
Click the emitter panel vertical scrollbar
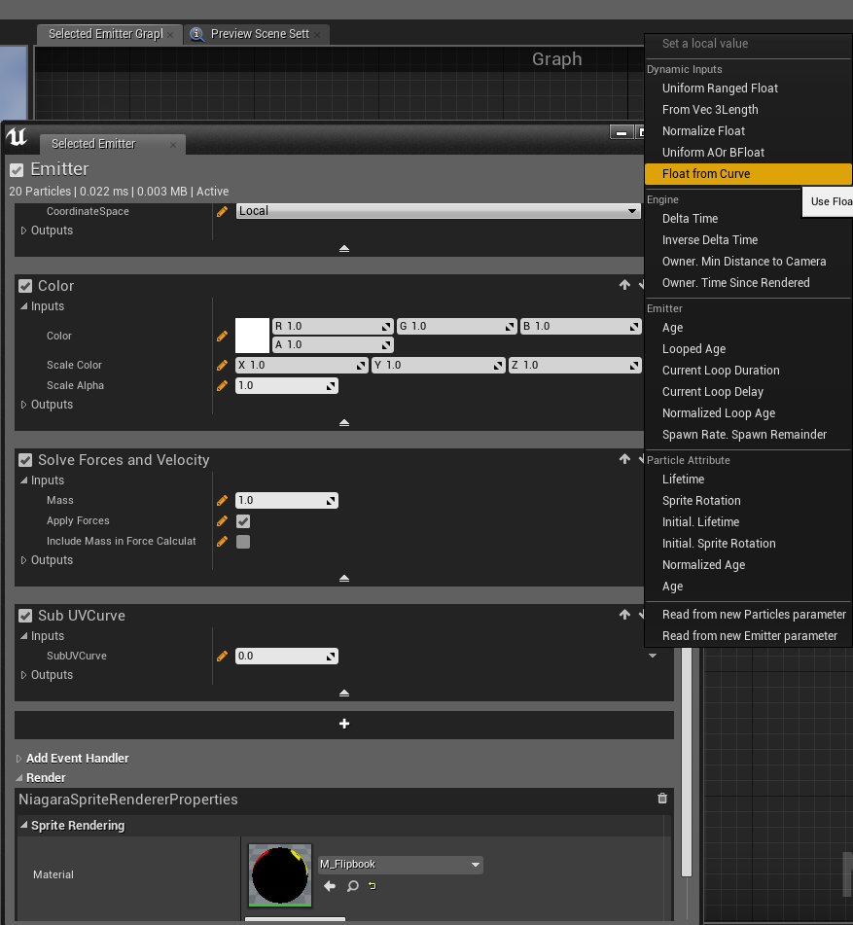pos(687,761)
